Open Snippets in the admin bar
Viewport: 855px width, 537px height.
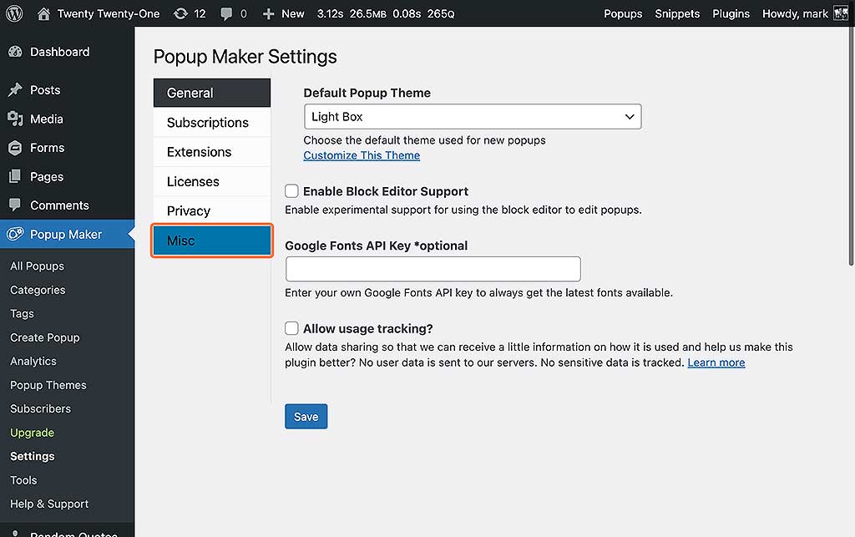676,13
